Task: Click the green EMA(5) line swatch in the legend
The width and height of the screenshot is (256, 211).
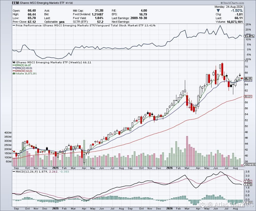Action: coord(14,65)
